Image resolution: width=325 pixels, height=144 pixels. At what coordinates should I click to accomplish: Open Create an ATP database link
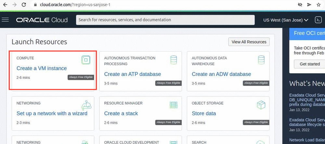coord(133,74)
